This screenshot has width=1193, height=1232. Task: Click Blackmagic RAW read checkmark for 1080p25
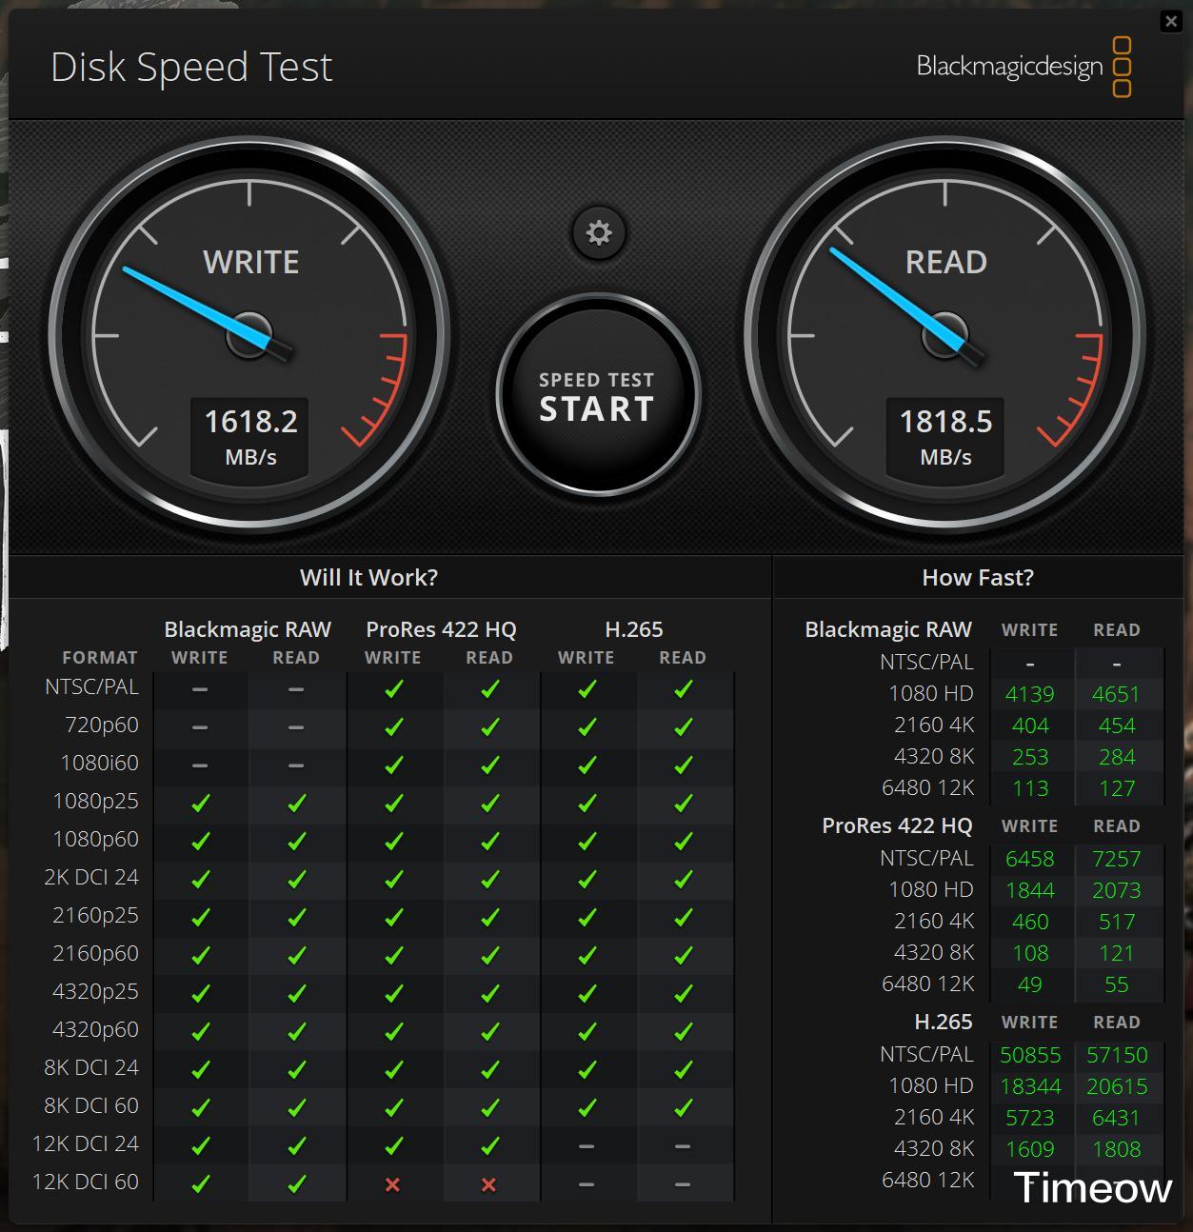pyautogui.click(x=296, y=803)
